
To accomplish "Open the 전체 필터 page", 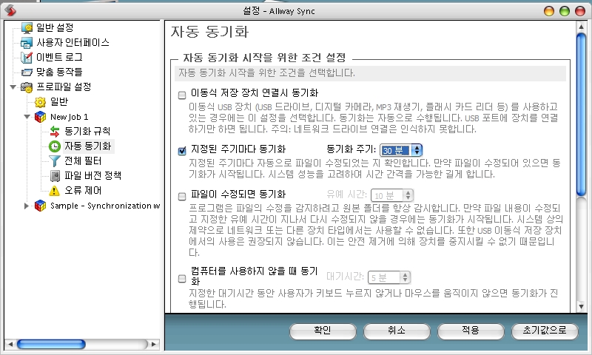I will click(83, 160).
